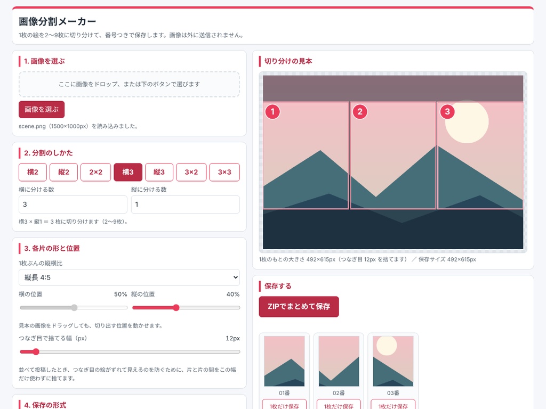Viewport: 546px width, 409px height.
Task: Select the 3×3 split preset
Action: click(x=224, y=172)
